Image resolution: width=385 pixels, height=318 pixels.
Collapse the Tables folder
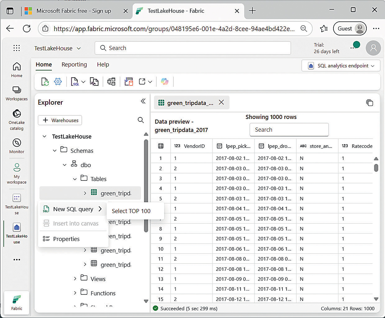click(x=75, y=179)
